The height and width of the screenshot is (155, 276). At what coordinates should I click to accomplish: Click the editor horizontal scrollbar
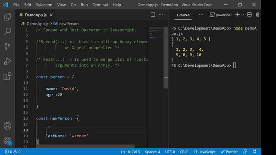tap(85, 146)
